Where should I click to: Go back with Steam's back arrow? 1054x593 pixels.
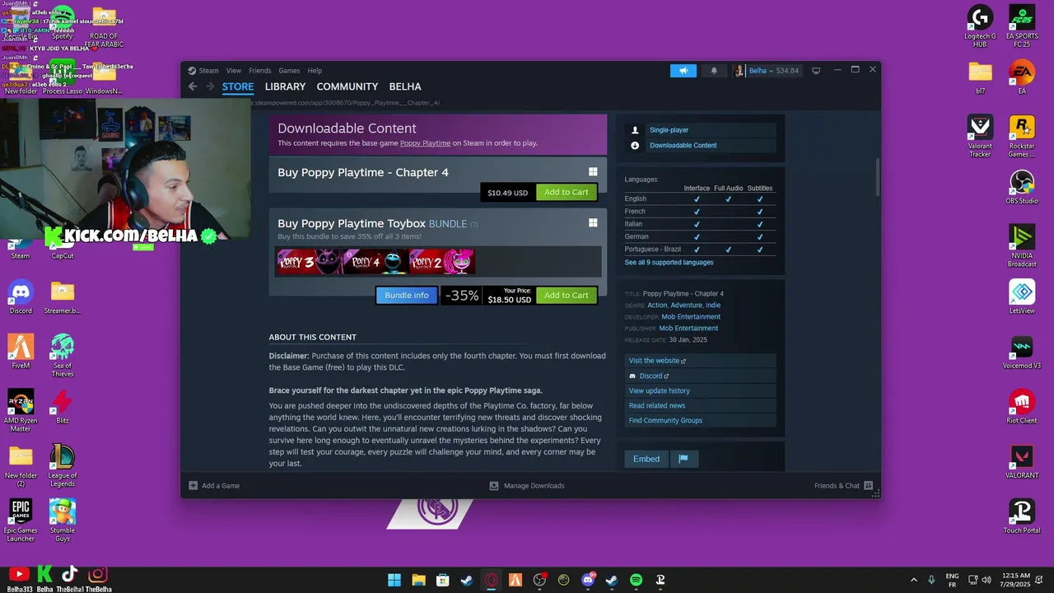[193, 86]
